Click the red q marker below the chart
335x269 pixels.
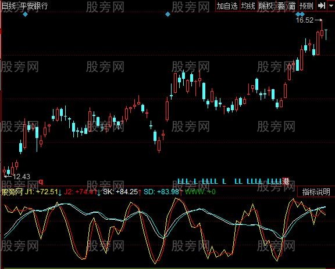[41, 181]
